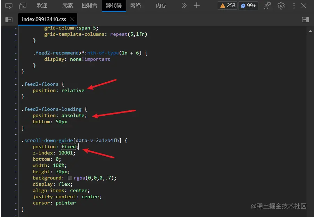Click the '.feed2-recommend' selector line

tap(90, 53)
